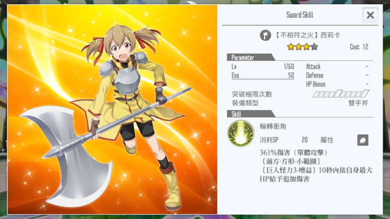Click the Silica character illustration
Image resolution: width=390 pixels, height=219 pixels.
pos(112,110)
